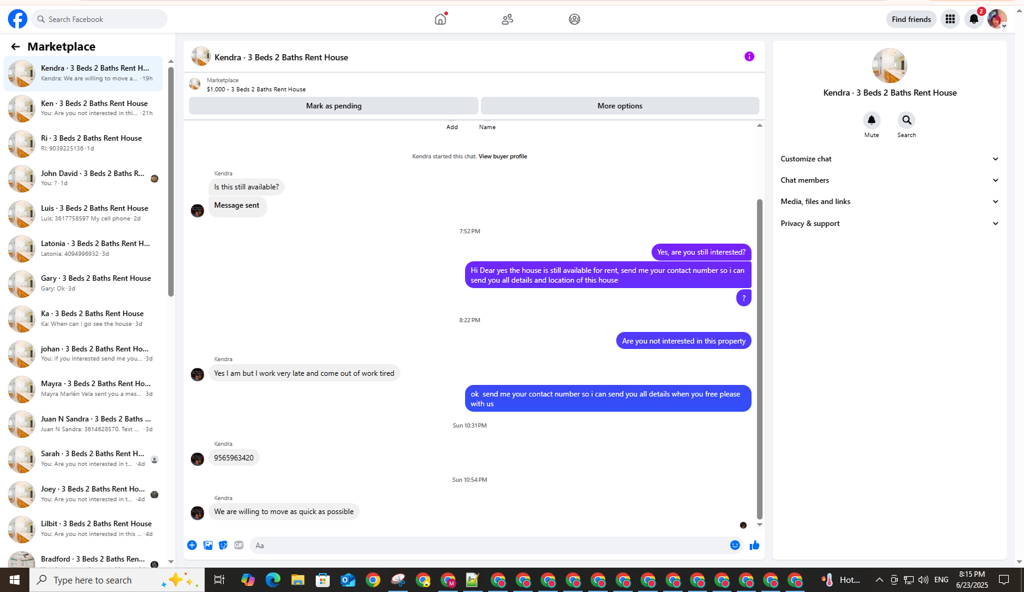Open the Gary conversation

click(x=84, y=283)
